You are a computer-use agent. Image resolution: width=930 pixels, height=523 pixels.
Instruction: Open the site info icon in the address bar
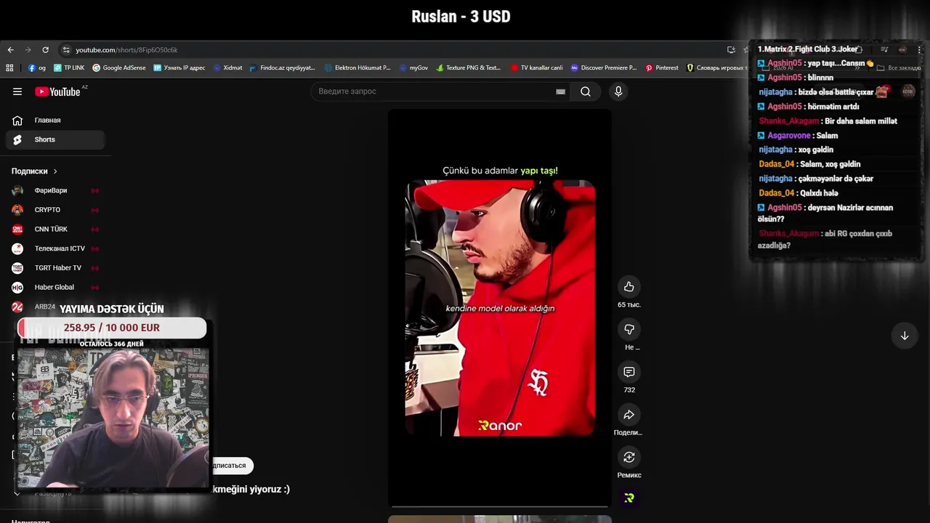click(x=66, y=50)
